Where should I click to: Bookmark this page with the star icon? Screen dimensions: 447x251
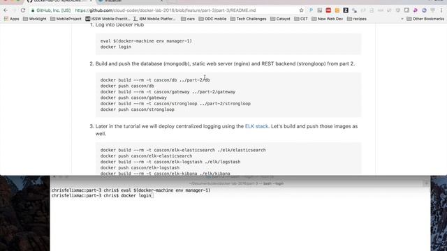click(x=301, y=10)
